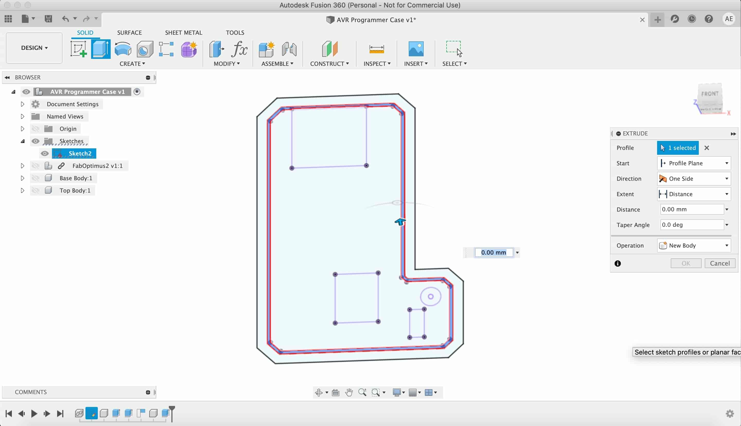Jump to timeline beginning

pyautogui.click(x=9, y=413)
